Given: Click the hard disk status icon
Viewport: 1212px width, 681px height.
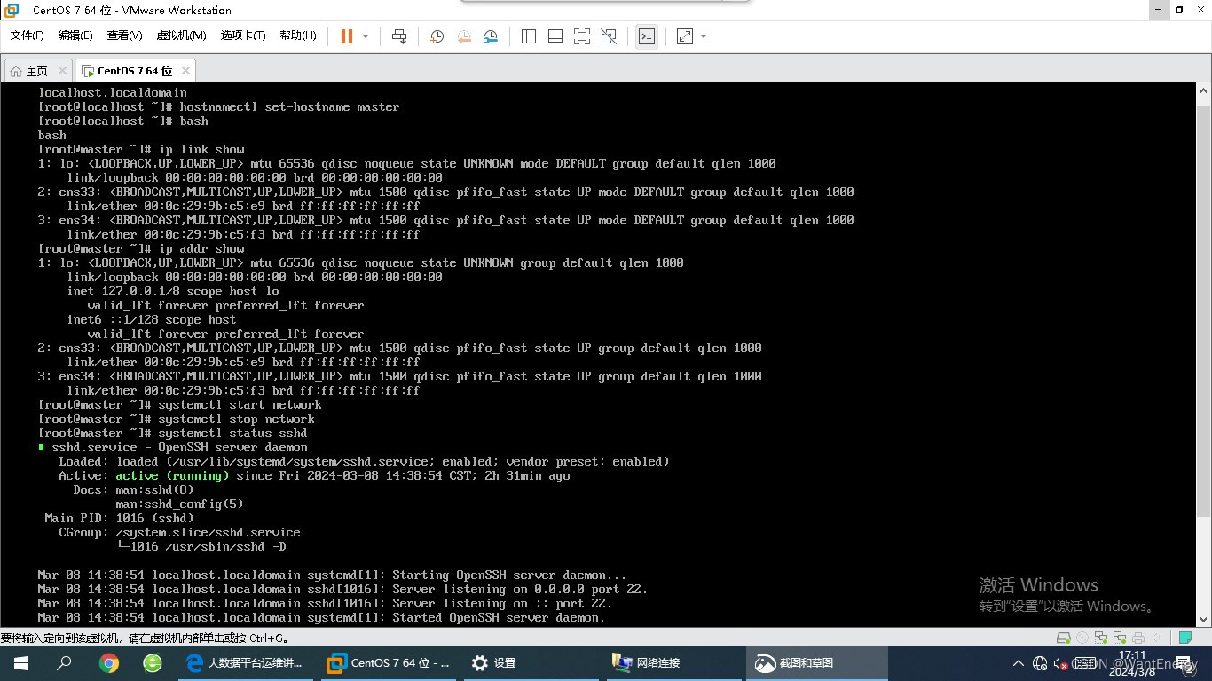Looking at the screenshot, I should (x=1064, y=638).
